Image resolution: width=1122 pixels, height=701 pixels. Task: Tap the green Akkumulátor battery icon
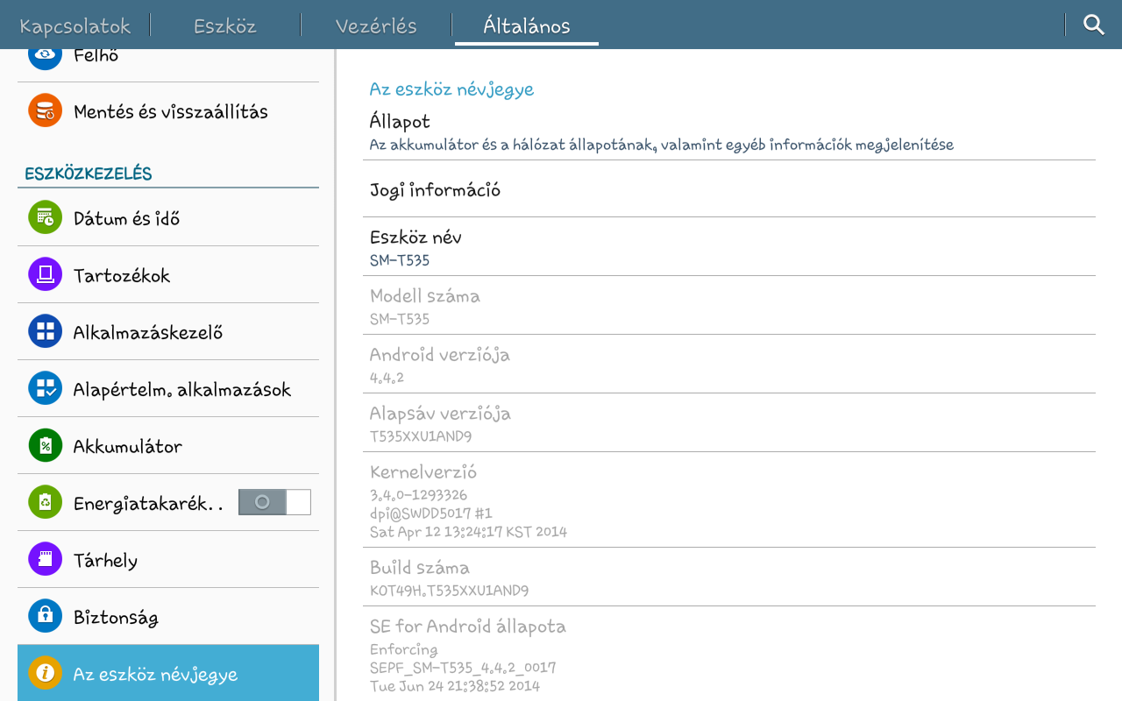pyautogui.click(x=45, y=446)
